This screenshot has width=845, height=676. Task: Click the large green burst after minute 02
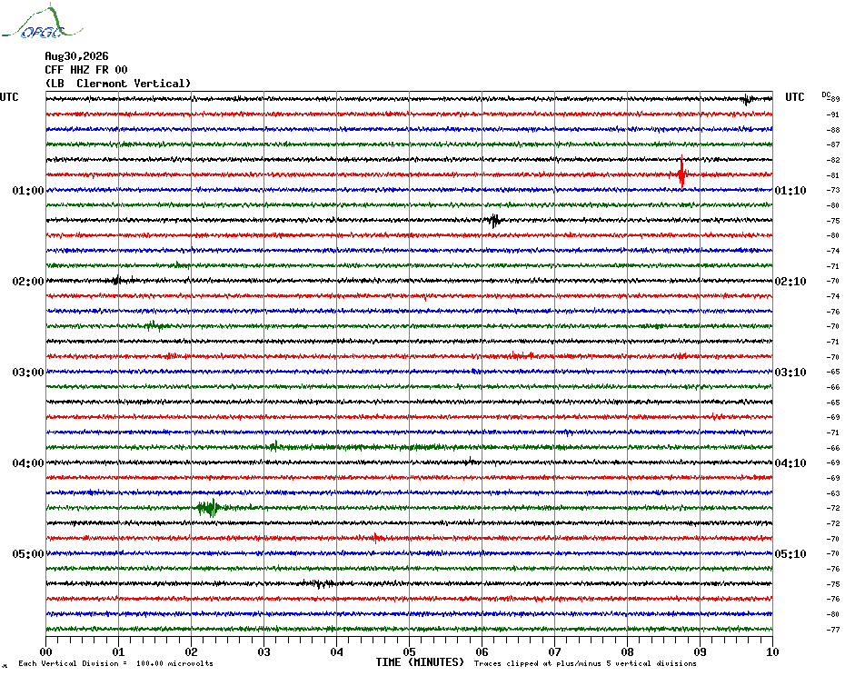point(210,508)
